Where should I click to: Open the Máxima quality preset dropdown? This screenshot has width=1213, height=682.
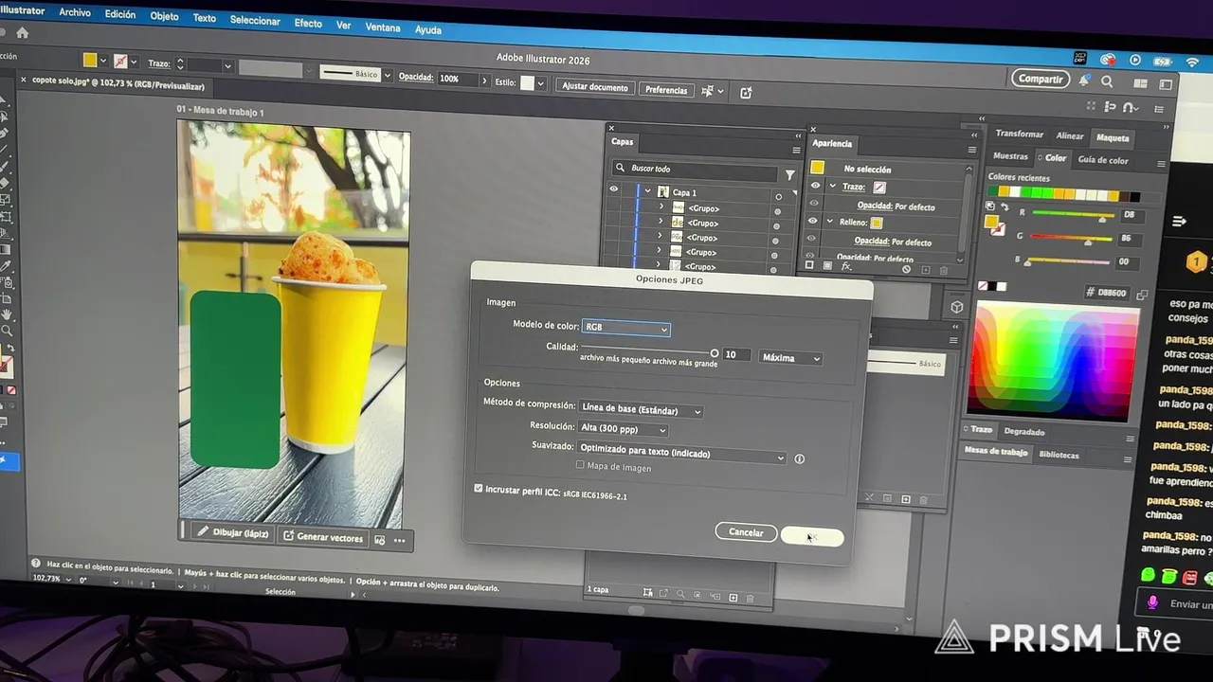tap(790, 358)
